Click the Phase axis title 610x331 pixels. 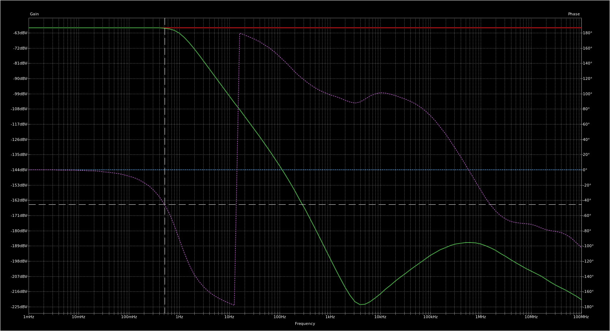tap(574, 14)
